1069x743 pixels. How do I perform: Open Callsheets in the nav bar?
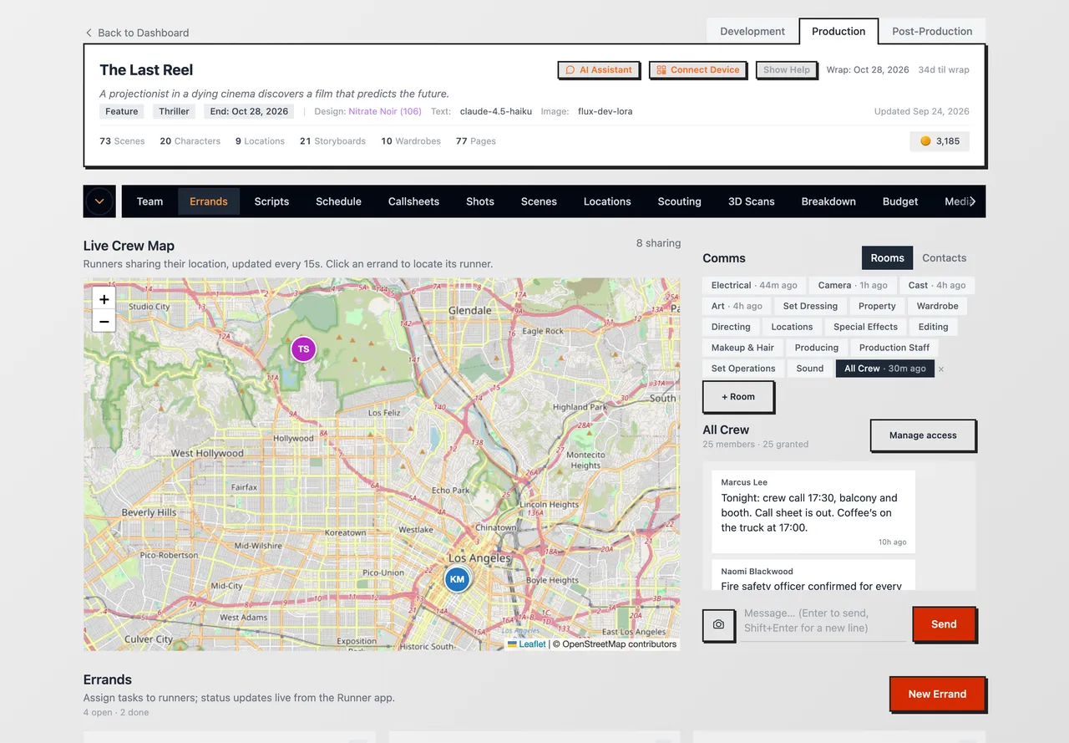[x=413, y=201]
